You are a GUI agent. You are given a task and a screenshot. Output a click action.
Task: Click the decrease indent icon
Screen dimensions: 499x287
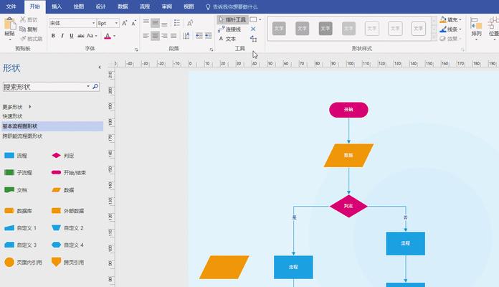[x=199, y=36]
